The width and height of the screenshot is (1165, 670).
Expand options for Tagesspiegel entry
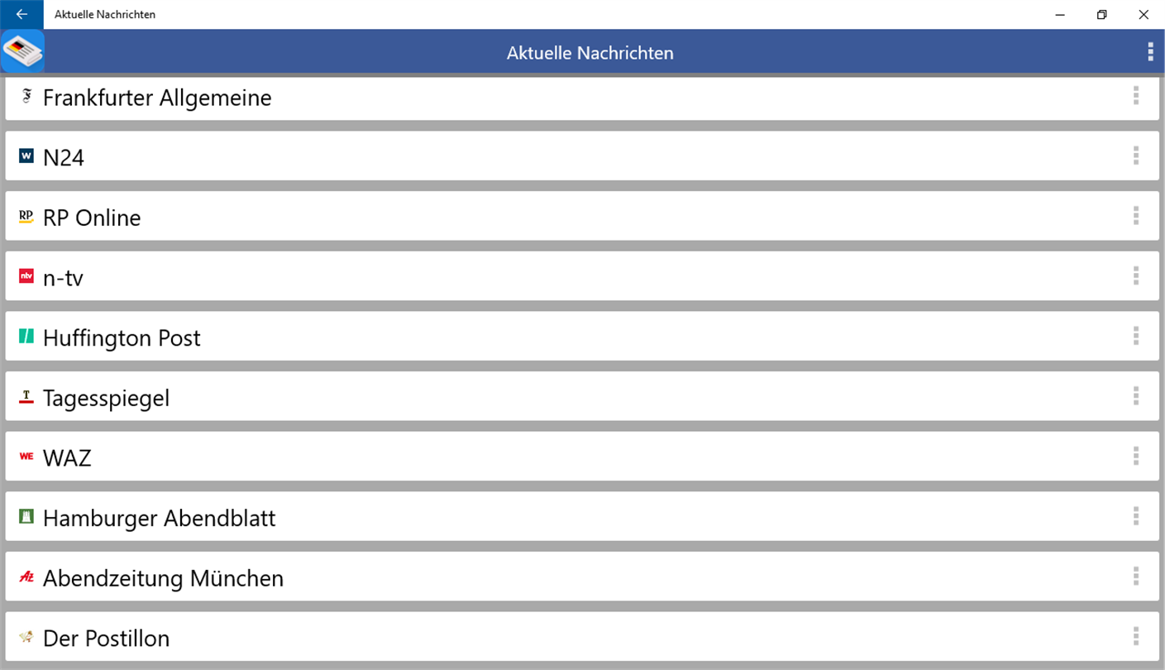[1136, 396]
